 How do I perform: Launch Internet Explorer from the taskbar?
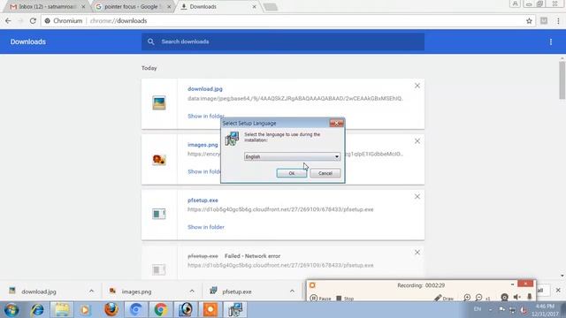(37, 310)
